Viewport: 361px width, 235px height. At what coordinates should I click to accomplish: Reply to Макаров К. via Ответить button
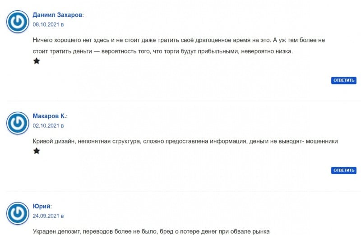344,170
